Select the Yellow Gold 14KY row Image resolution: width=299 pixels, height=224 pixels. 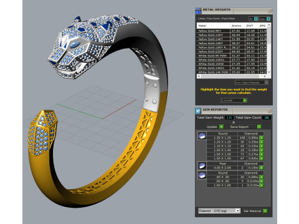coord(232,39)
